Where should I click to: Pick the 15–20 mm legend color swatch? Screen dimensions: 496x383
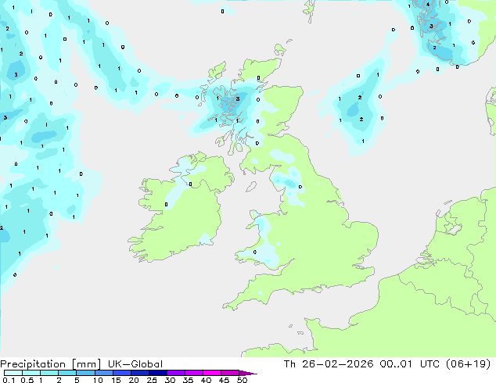pos(122,373)
